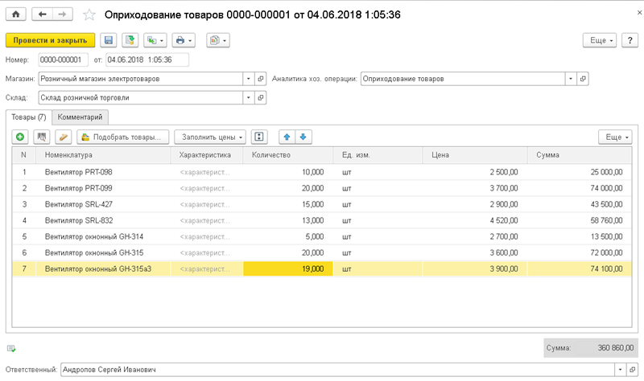This screenshot has width=644, height=381.
Task: Switch to the Комментарий tab
Action: [x=80, y=117]
